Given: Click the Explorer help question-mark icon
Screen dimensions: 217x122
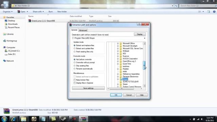Looking at the screenshot, I should 214,12.
